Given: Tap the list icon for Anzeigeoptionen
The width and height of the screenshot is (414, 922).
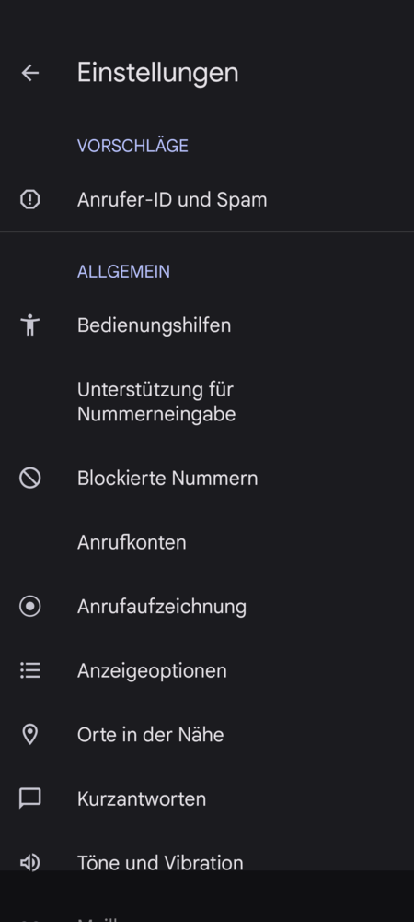Looking at the screenshot, I should (30, 670).
